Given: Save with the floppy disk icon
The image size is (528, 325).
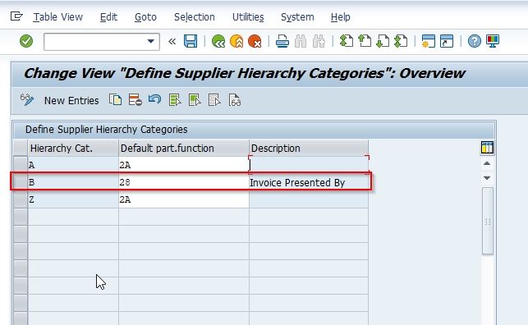Looking at the screenshot, I should (191, 41).
